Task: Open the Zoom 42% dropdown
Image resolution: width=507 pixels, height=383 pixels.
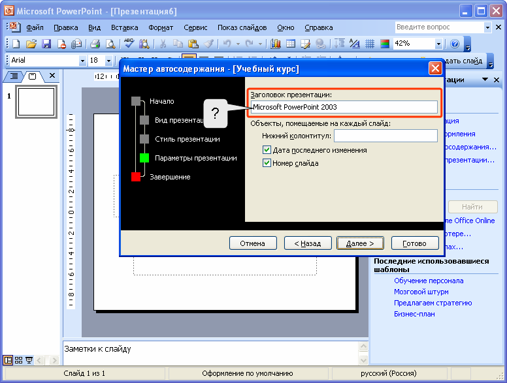Action: click(438, 44)
